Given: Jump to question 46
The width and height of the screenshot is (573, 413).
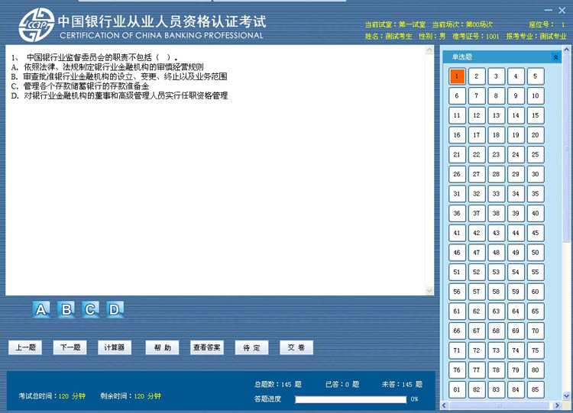Looking at the screenshot, I should [x=457, y=253].
